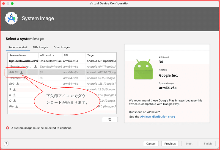Go back with the Previous button

pos(170,144)
